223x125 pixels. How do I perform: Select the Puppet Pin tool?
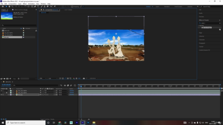tap(55, 7)
